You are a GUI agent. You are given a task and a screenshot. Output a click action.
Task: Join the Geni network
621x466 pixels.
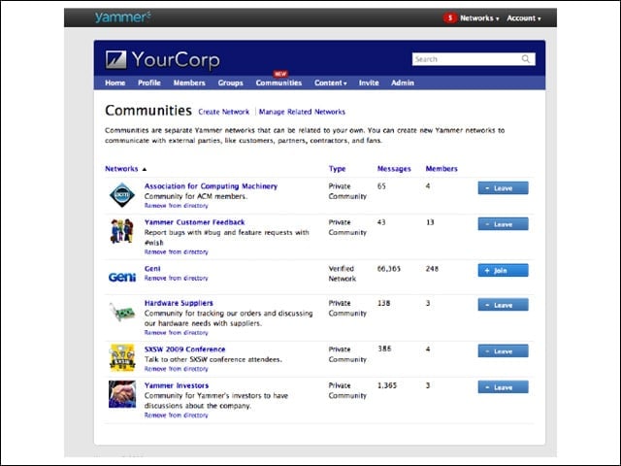pyautogui.click(x=503, y=271)
